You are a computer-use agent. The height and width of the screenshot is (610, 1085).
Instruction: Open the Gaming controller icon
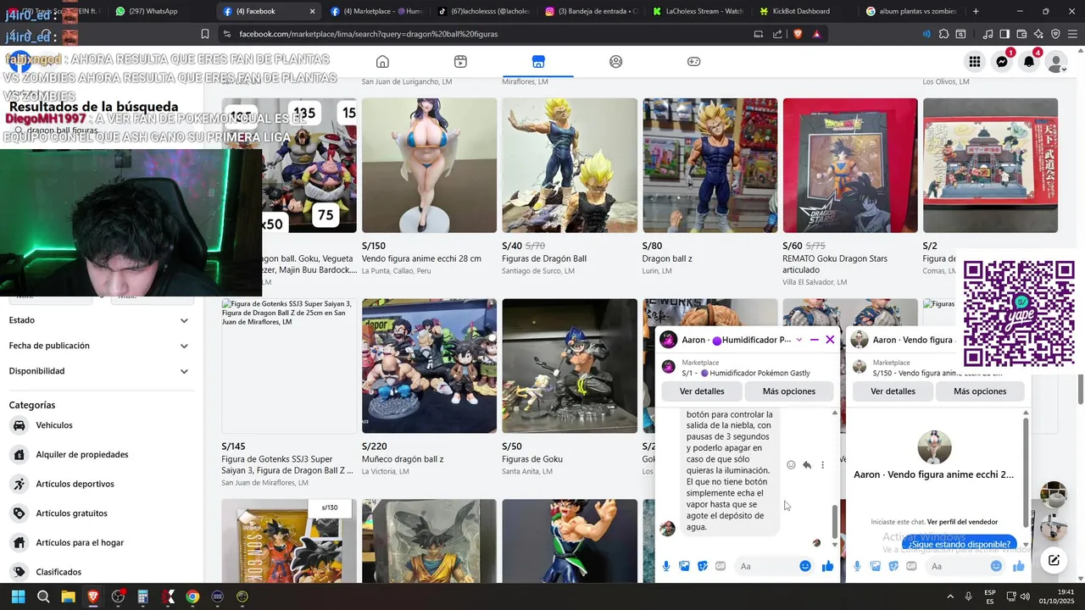click(x=693, y=61)
